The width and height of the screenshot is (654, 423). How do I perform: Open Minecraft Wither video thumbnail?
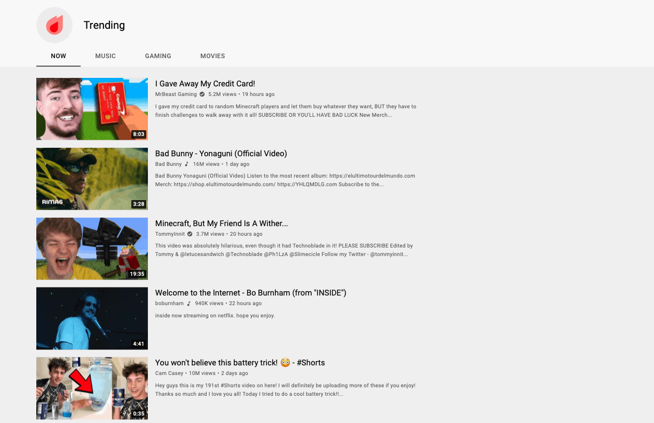(92, 249)
